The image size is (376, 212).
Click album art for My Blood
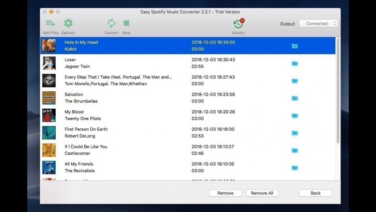coord(49,115)
